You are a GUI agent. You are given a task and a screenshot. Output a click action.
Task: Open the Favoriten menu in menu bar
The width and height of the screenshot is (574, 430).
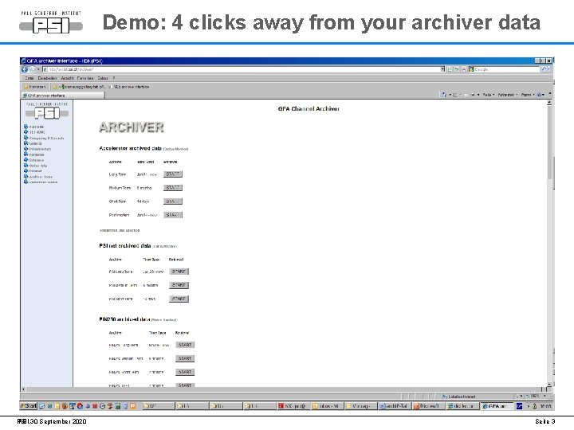(x=85, y=78)
